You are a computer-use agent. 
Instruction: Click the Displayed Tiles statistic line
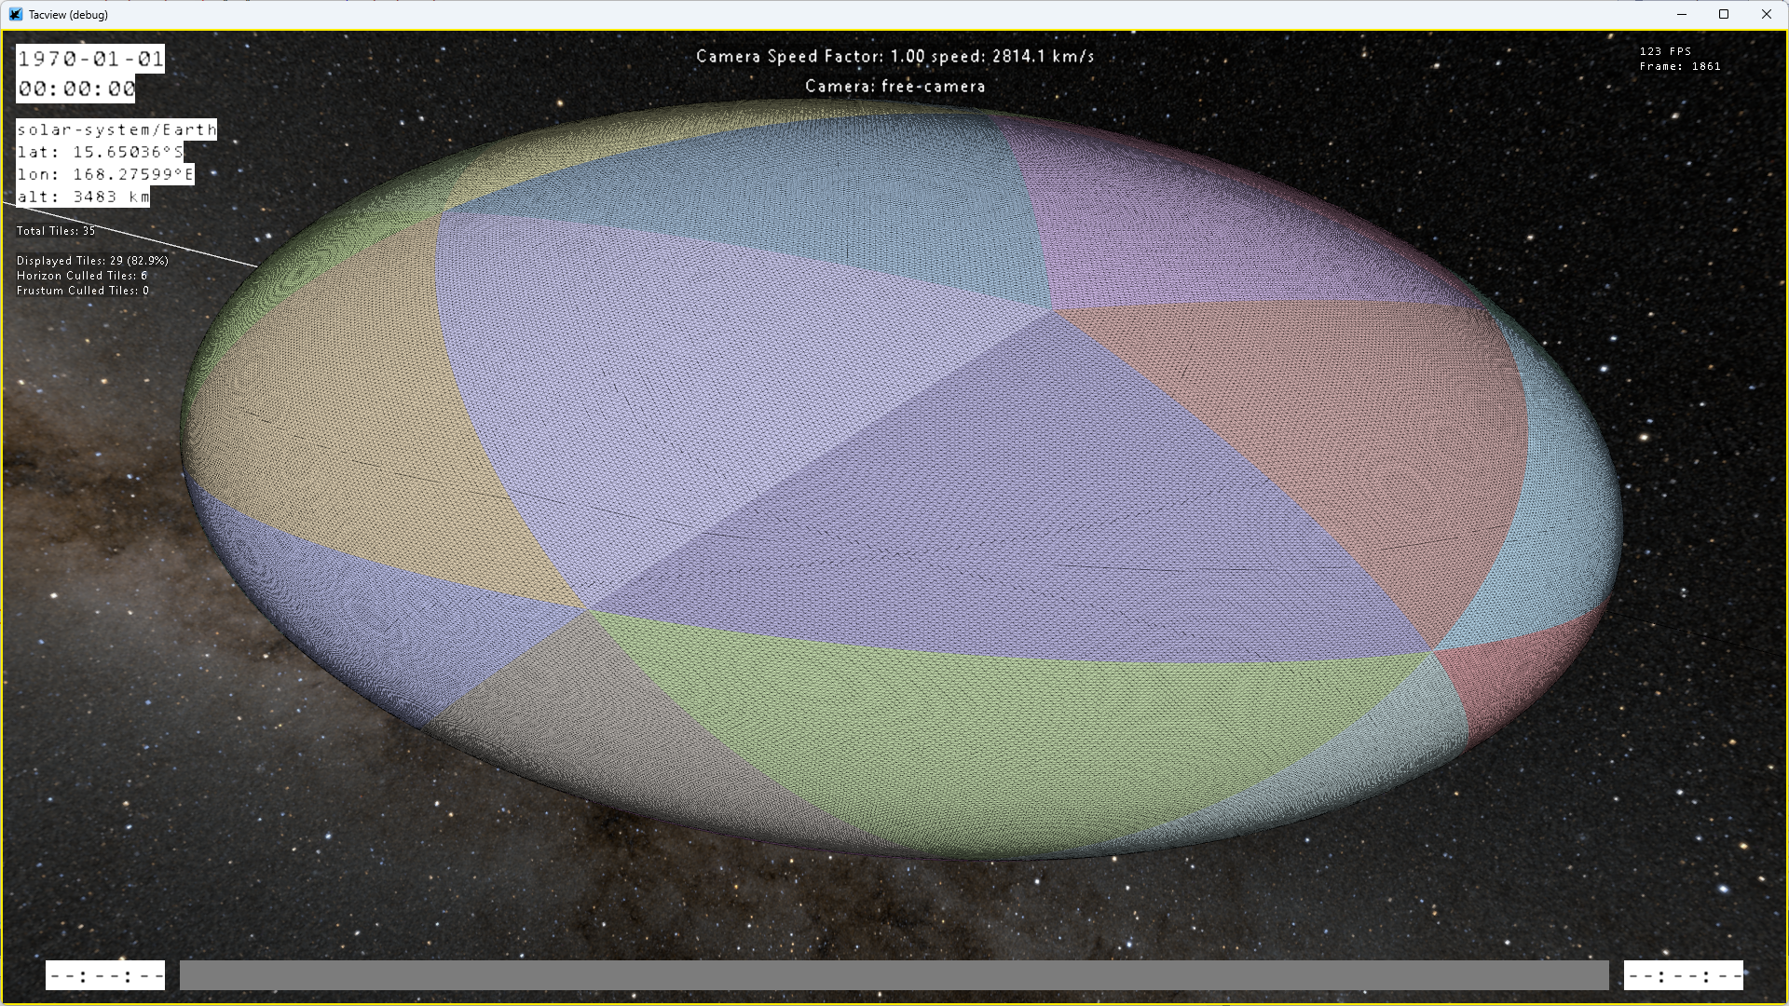(92, 261)
